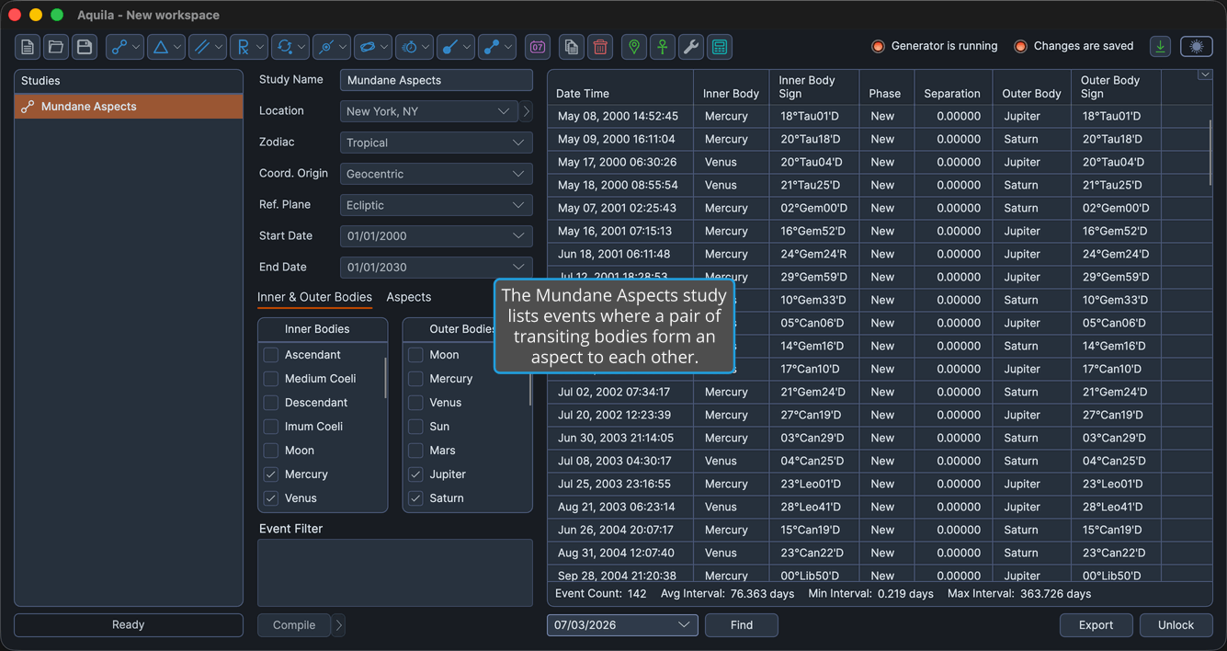Save workspace with the floppy disk icon
This screenshot has width=1227, height=651.
click(x=85, y=47)
